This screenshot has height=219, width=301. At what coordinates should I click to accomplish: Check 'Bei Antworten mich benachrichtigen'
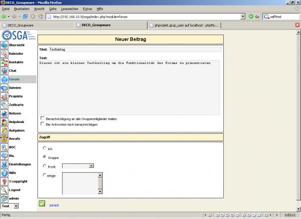[x=42, y=125]
